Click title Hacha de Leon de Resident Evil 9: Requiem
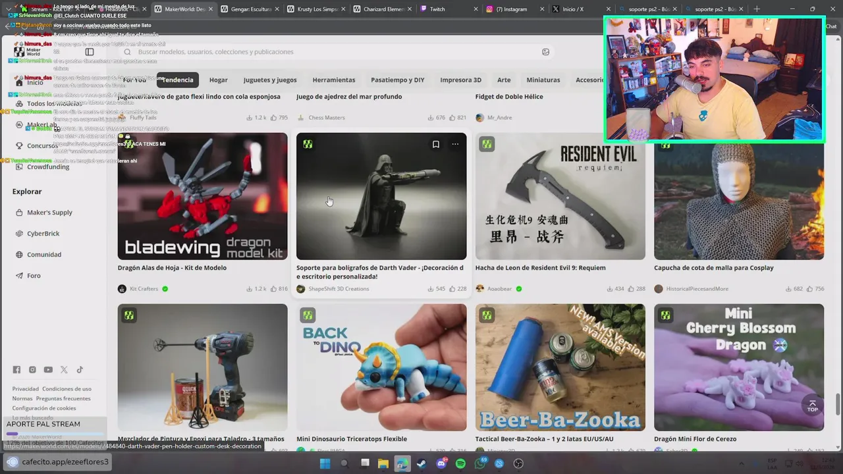This screenshot has width=843, height=474. click(540, 268)
